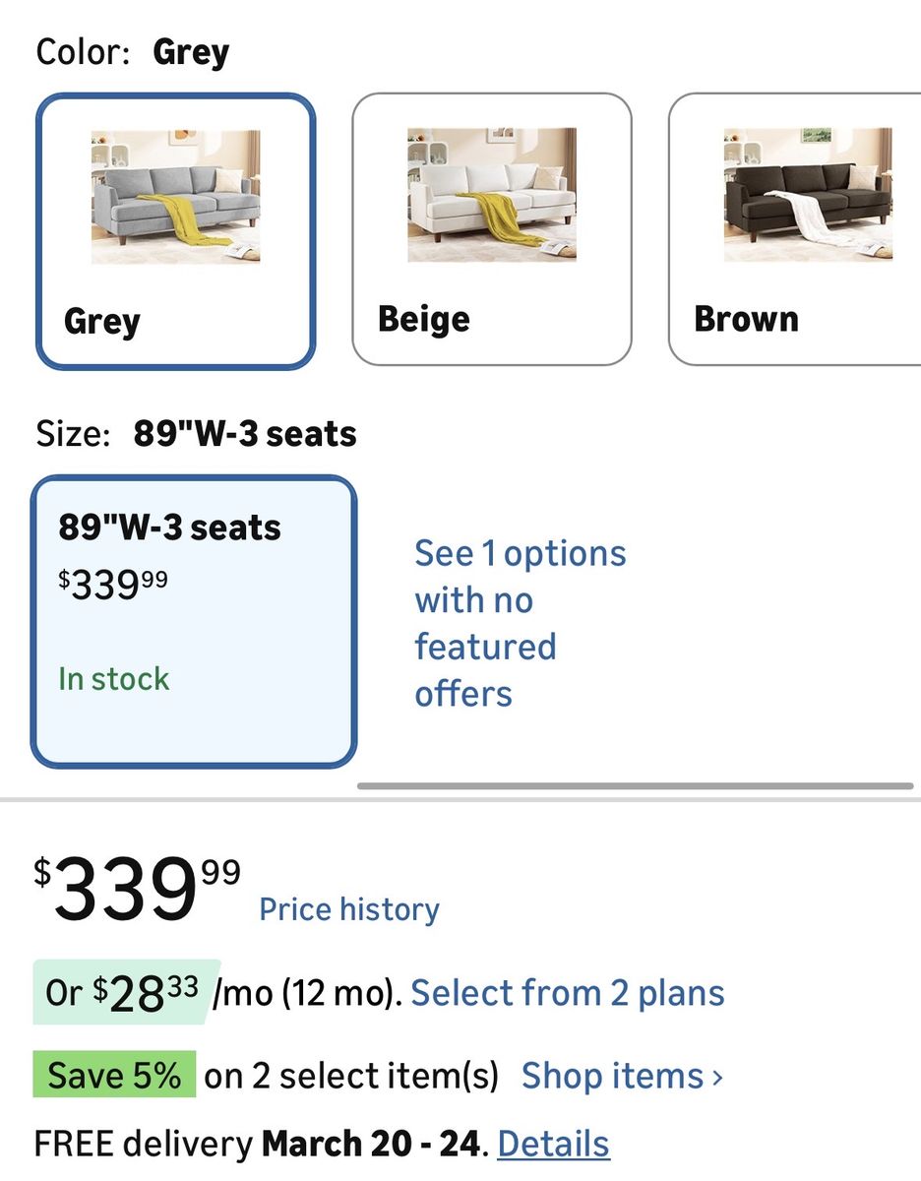Click the horizontal scrollbar under size options
Image resolution: width=921 pixels, height=1181 pixels.
[x=635, y=785]
